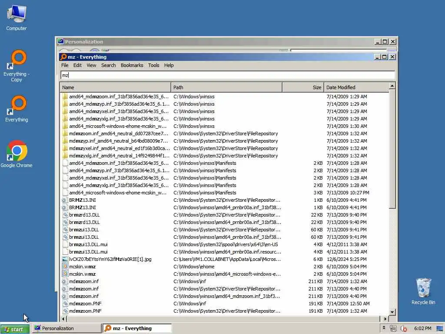Select the Everything desktop shortcut icon
445x334 pixels.
[x=17, y=109]
